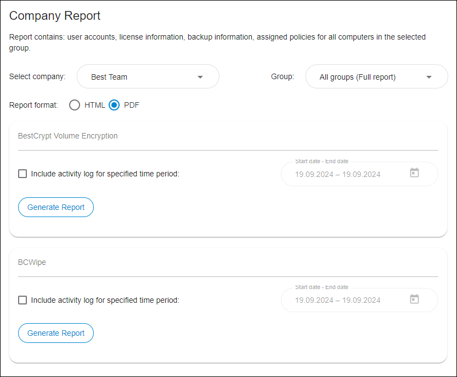Expand the All groups (Full report) dropdown

(x=376, y=76)
